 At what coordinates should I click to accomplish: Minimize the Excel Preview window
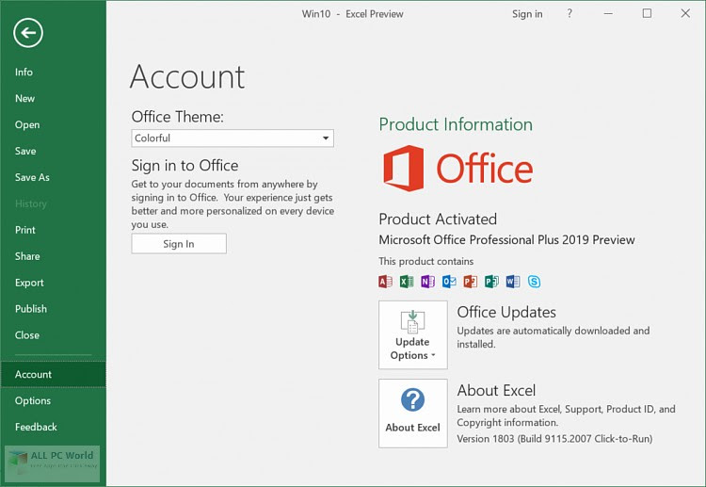(608, 13)
